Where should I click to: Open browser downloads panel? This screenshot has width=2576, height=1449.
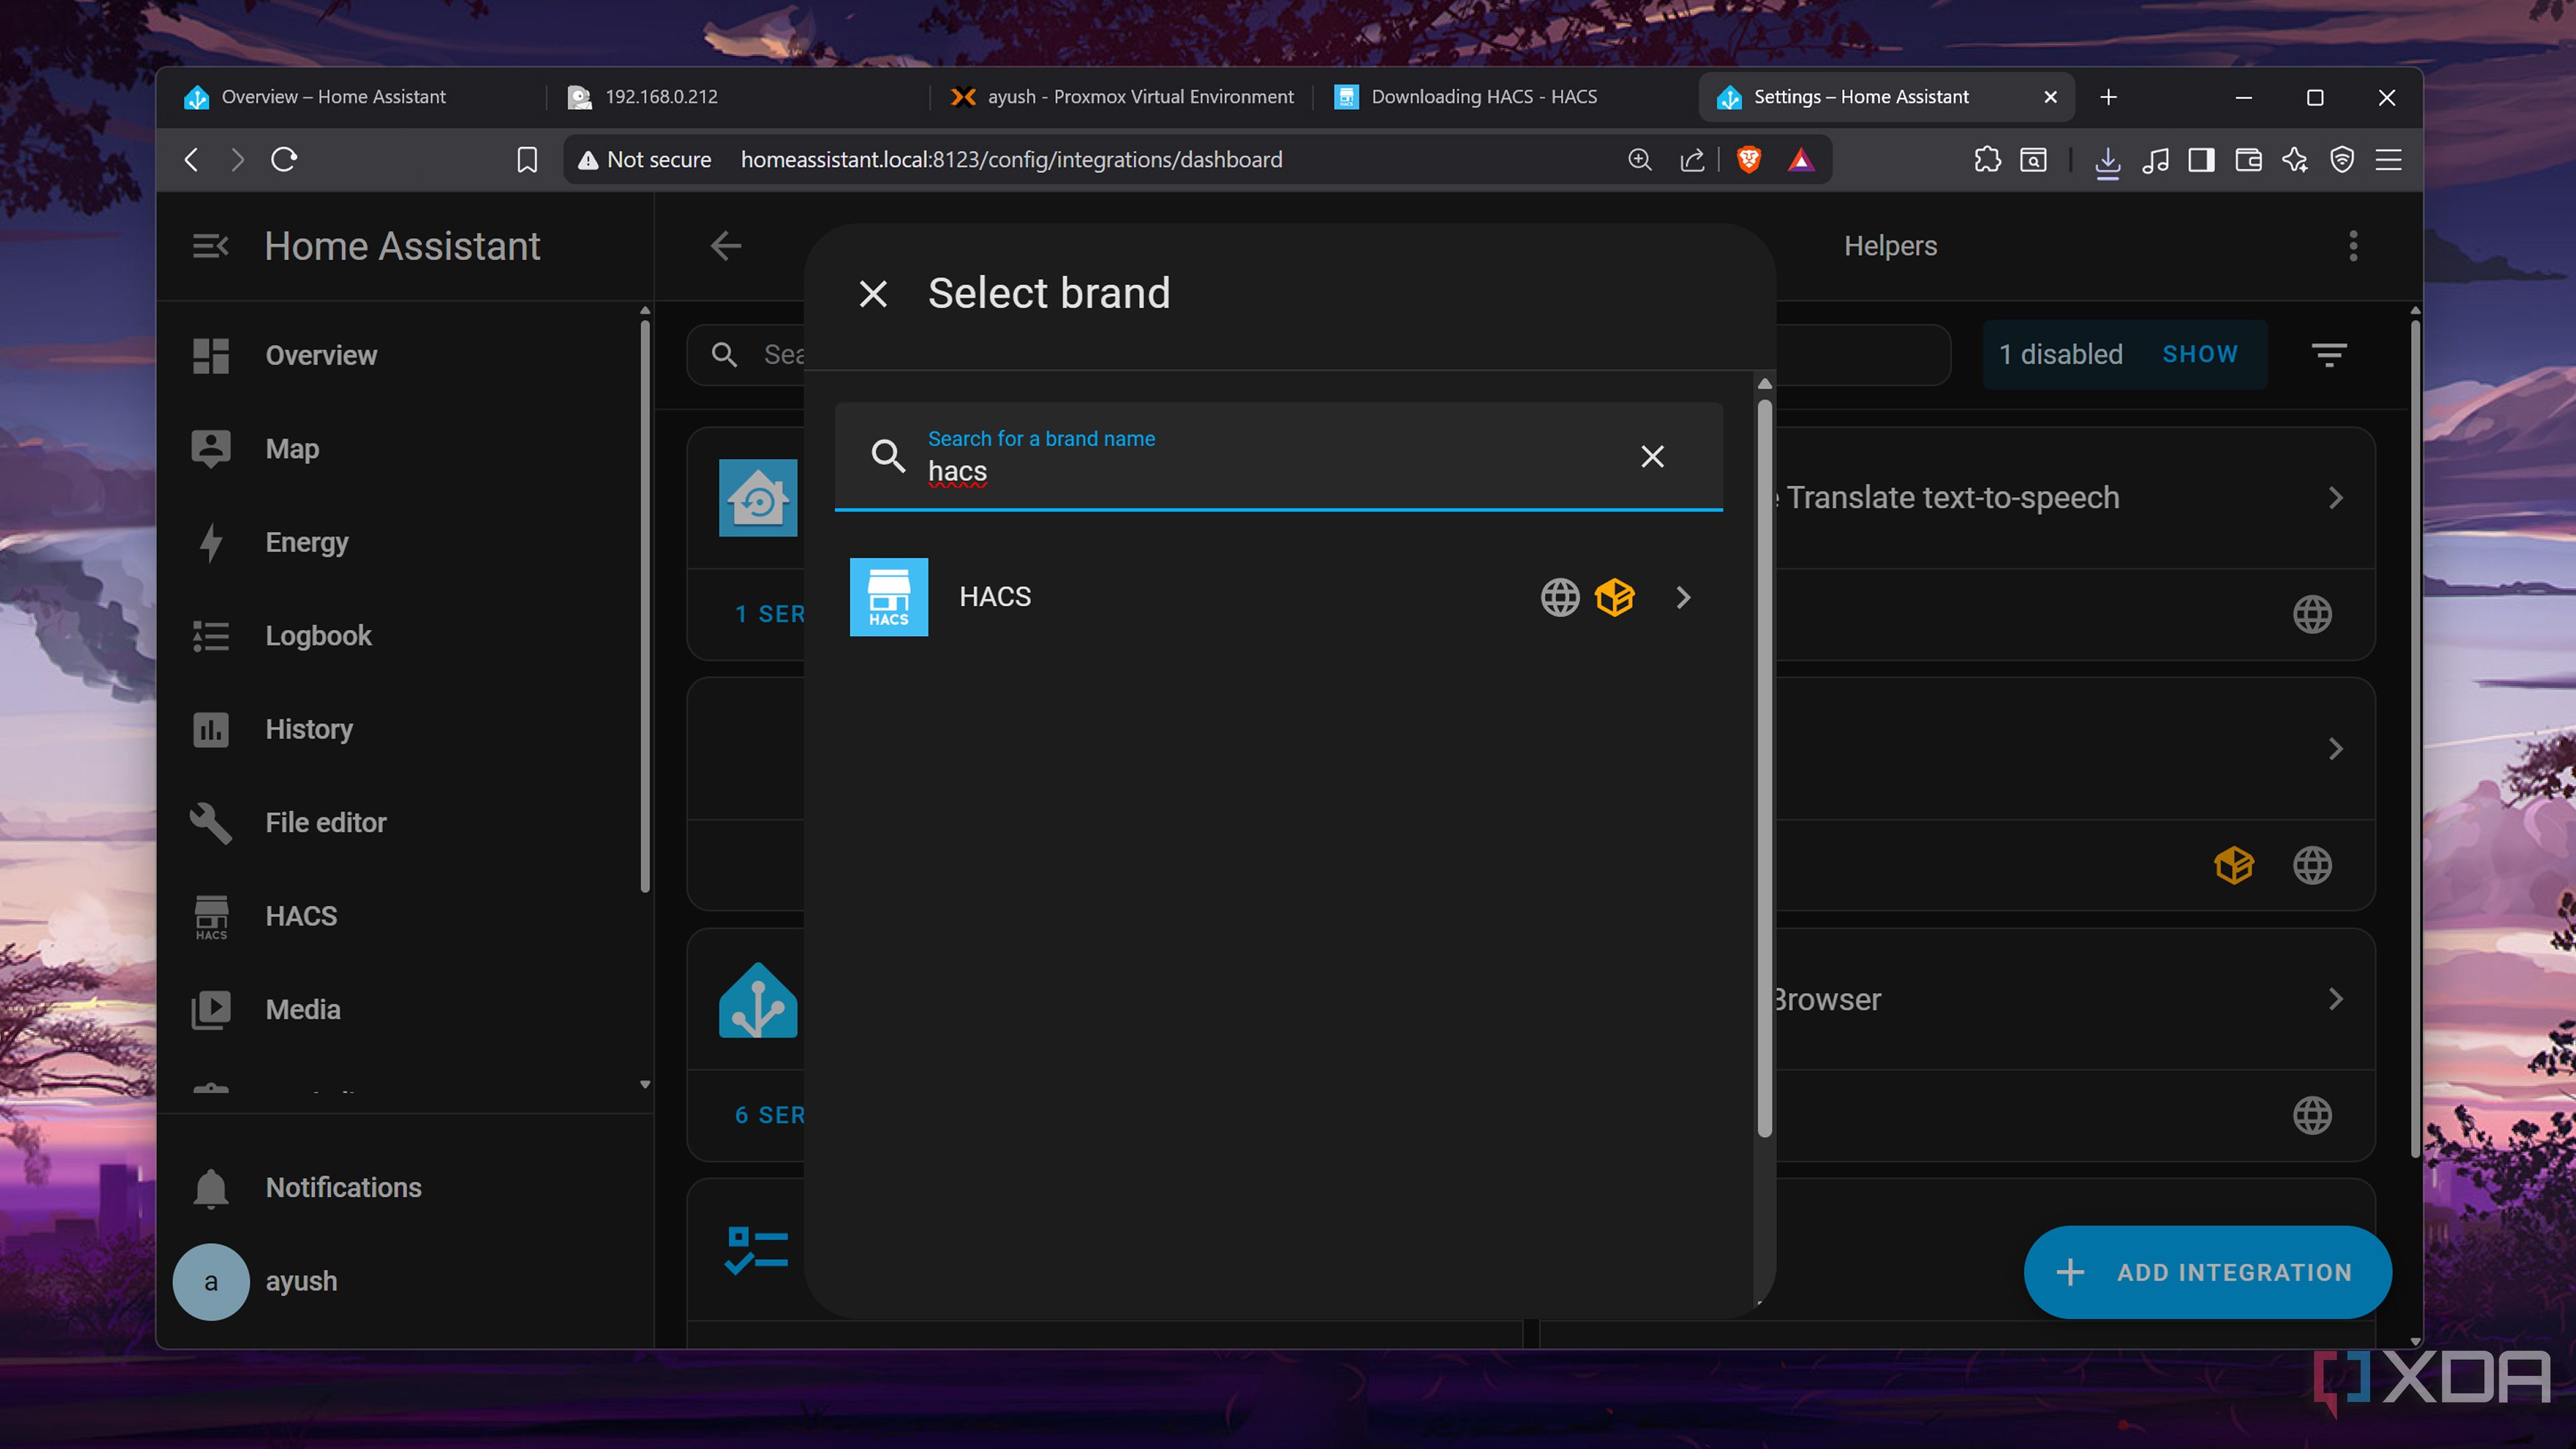tap(2107, 161)
